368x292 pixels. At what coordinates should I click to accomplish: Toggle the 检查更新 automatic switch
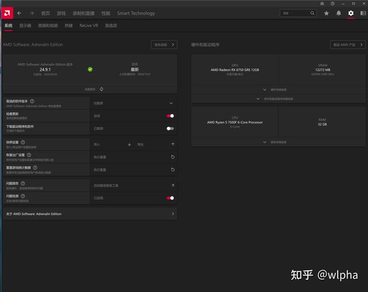[170, 116]
